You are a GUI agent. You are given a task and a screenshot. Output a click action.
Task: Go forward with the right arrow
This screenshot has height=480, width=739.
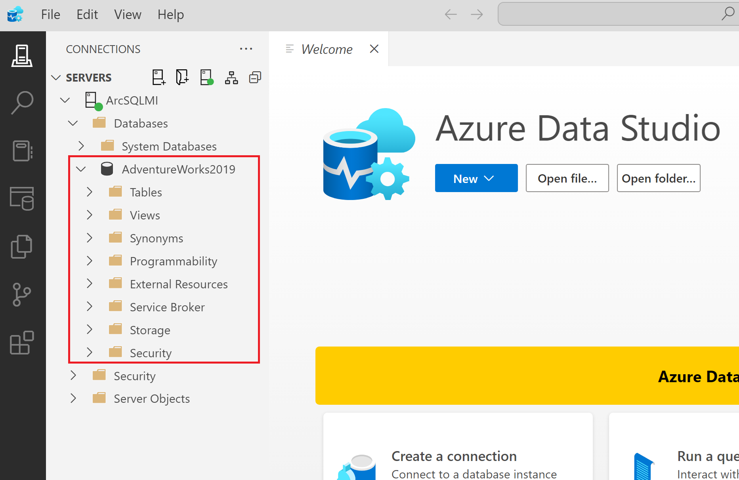pos(477,15)
